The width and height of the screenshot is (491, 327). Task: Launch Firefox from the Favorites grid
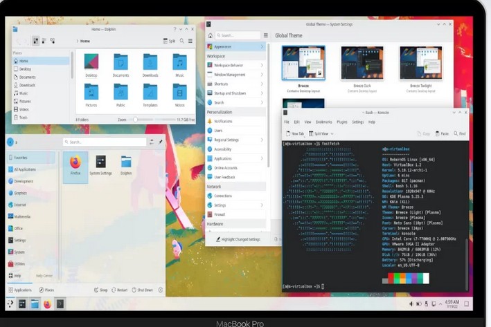click(x=75, y=163)
